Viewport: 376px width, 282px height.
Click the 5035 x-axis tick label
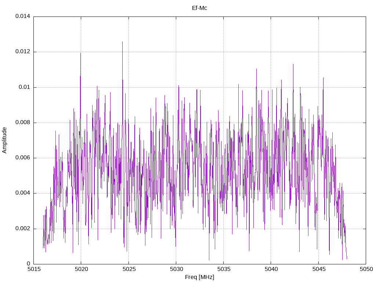point(224,269)
